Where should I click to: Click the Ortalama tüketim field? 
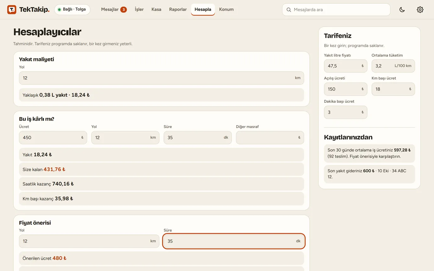(x=393, y=66)
